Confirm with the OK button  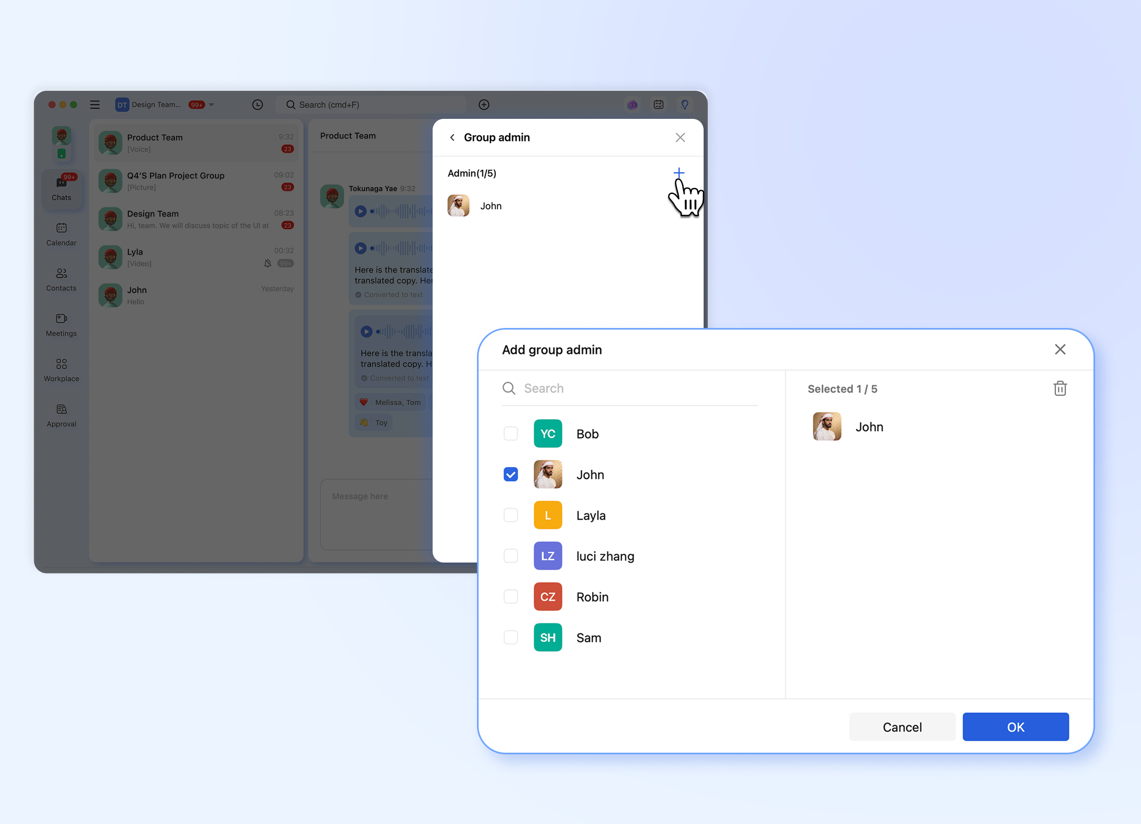coord(1015,727)
